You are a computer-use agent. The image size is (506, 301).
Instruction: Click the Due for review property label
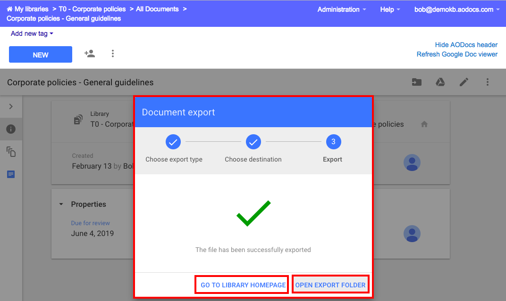(90, 223)
